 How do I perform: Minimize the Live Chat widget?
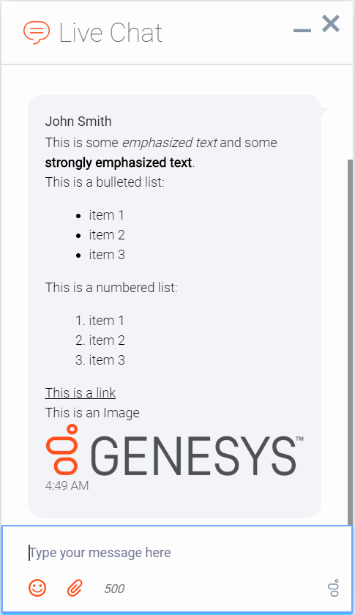coord(302,31)
